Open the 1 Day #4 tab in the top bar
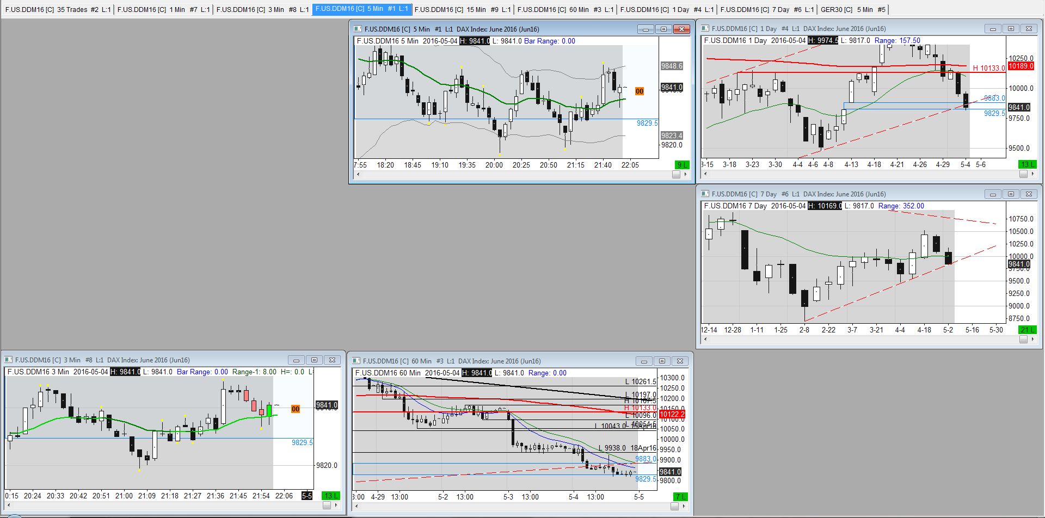 coord(667,9)
